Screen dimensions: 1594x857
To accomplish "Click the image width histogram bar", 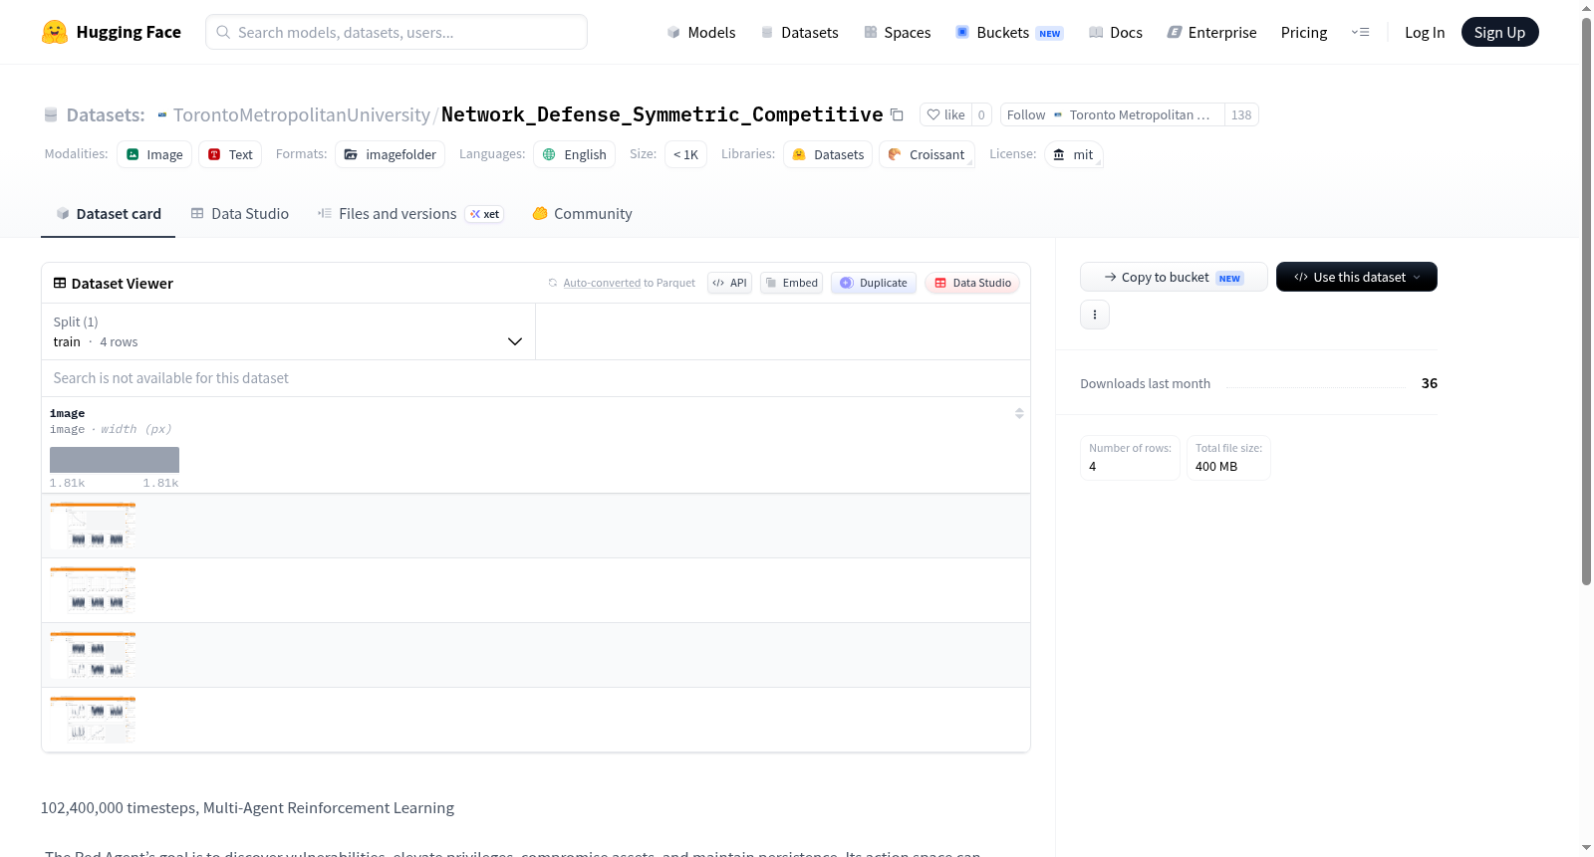I will [x=115, y=460].
